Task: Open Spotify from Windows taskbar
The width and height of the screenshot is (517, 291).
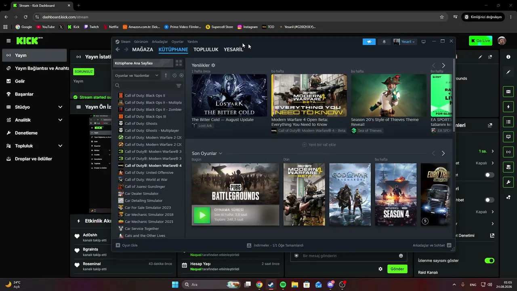Action: pos(283,285)
